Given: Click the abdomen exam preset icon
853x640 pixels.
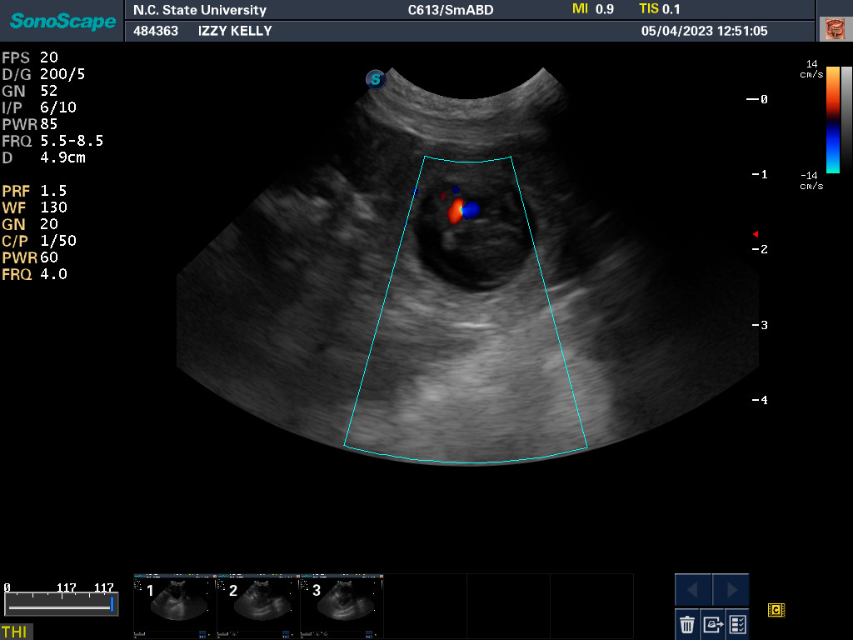Looking at the screenshot, I should [834, 29].
